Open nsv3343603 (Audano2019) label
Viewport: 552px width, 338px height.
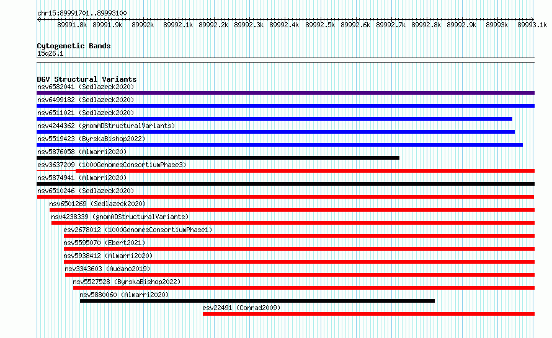[107, 269]
